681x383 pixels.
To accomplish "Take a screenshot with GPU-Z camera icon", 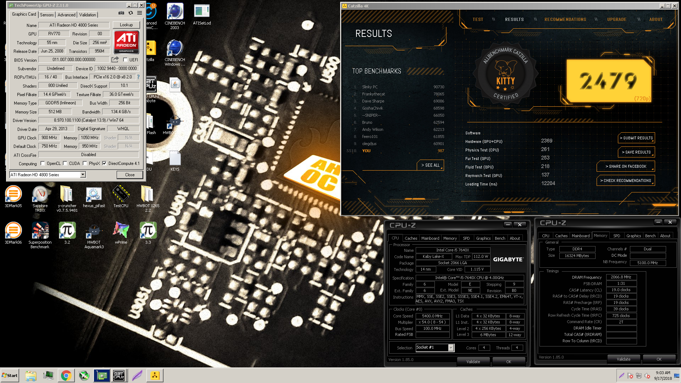I will (x=121, y=13).
